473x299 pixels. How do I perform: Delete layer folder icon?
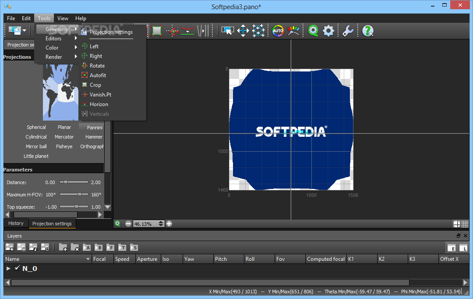(74, 247)
